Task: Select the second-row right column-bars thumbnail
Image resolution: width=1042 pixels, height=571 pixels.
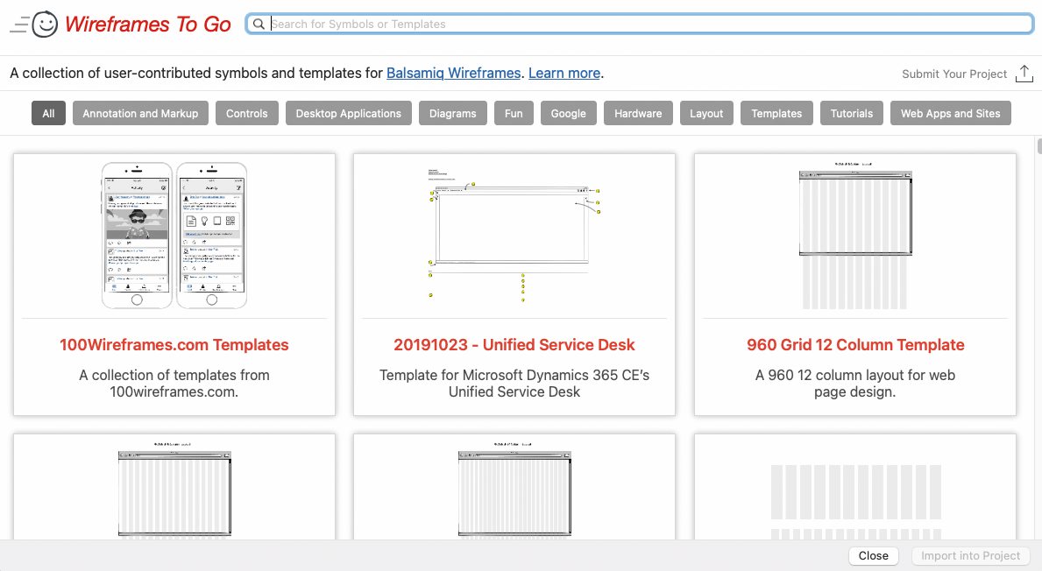Action: (x=856, y=501)
